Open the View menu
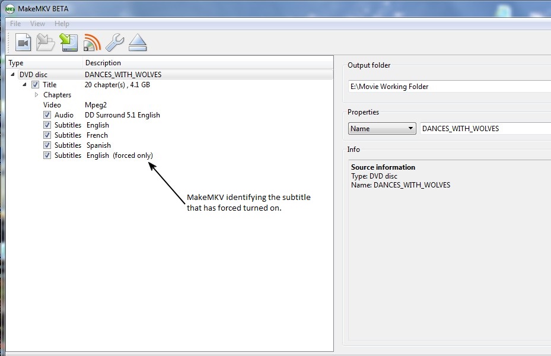This screenshot has height=356, width=551. 37,24
